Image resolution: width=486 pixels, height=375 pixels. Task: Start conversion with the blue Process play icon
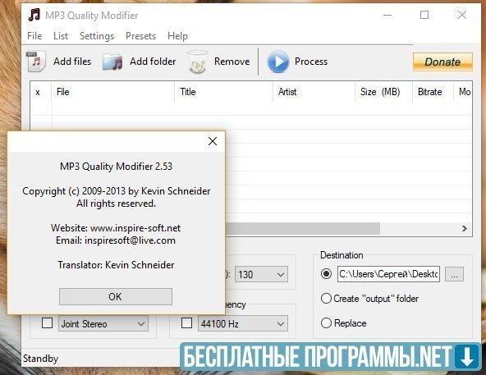pos(277,62)
